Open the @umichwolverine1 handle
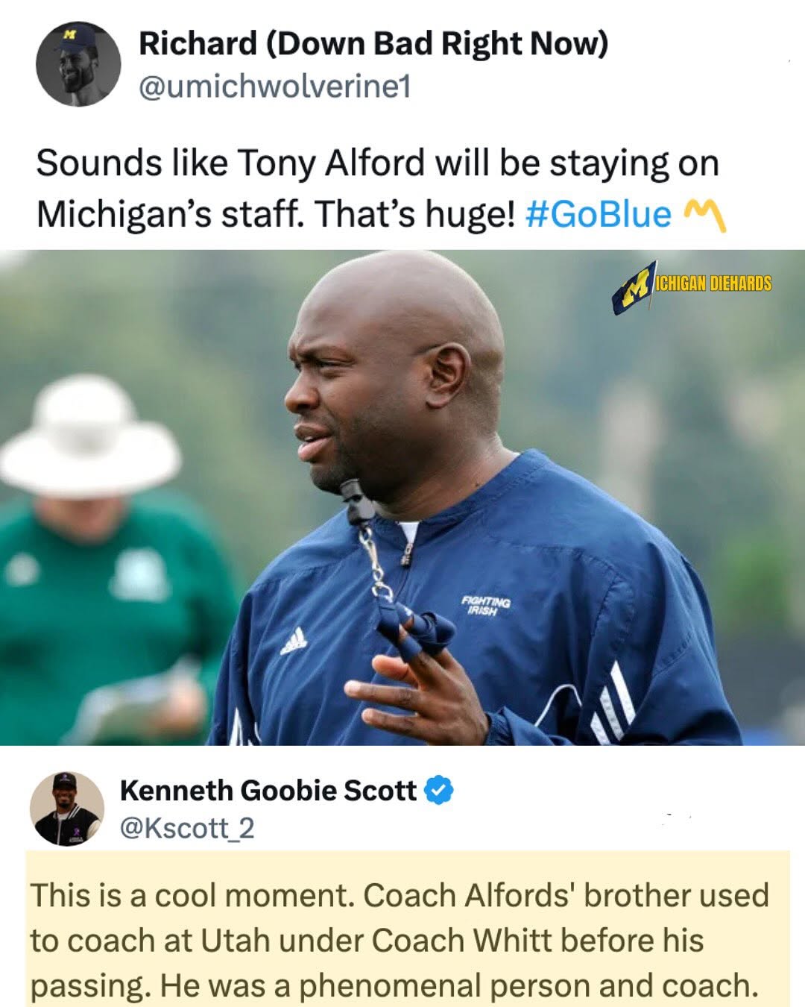 point(274,87)
